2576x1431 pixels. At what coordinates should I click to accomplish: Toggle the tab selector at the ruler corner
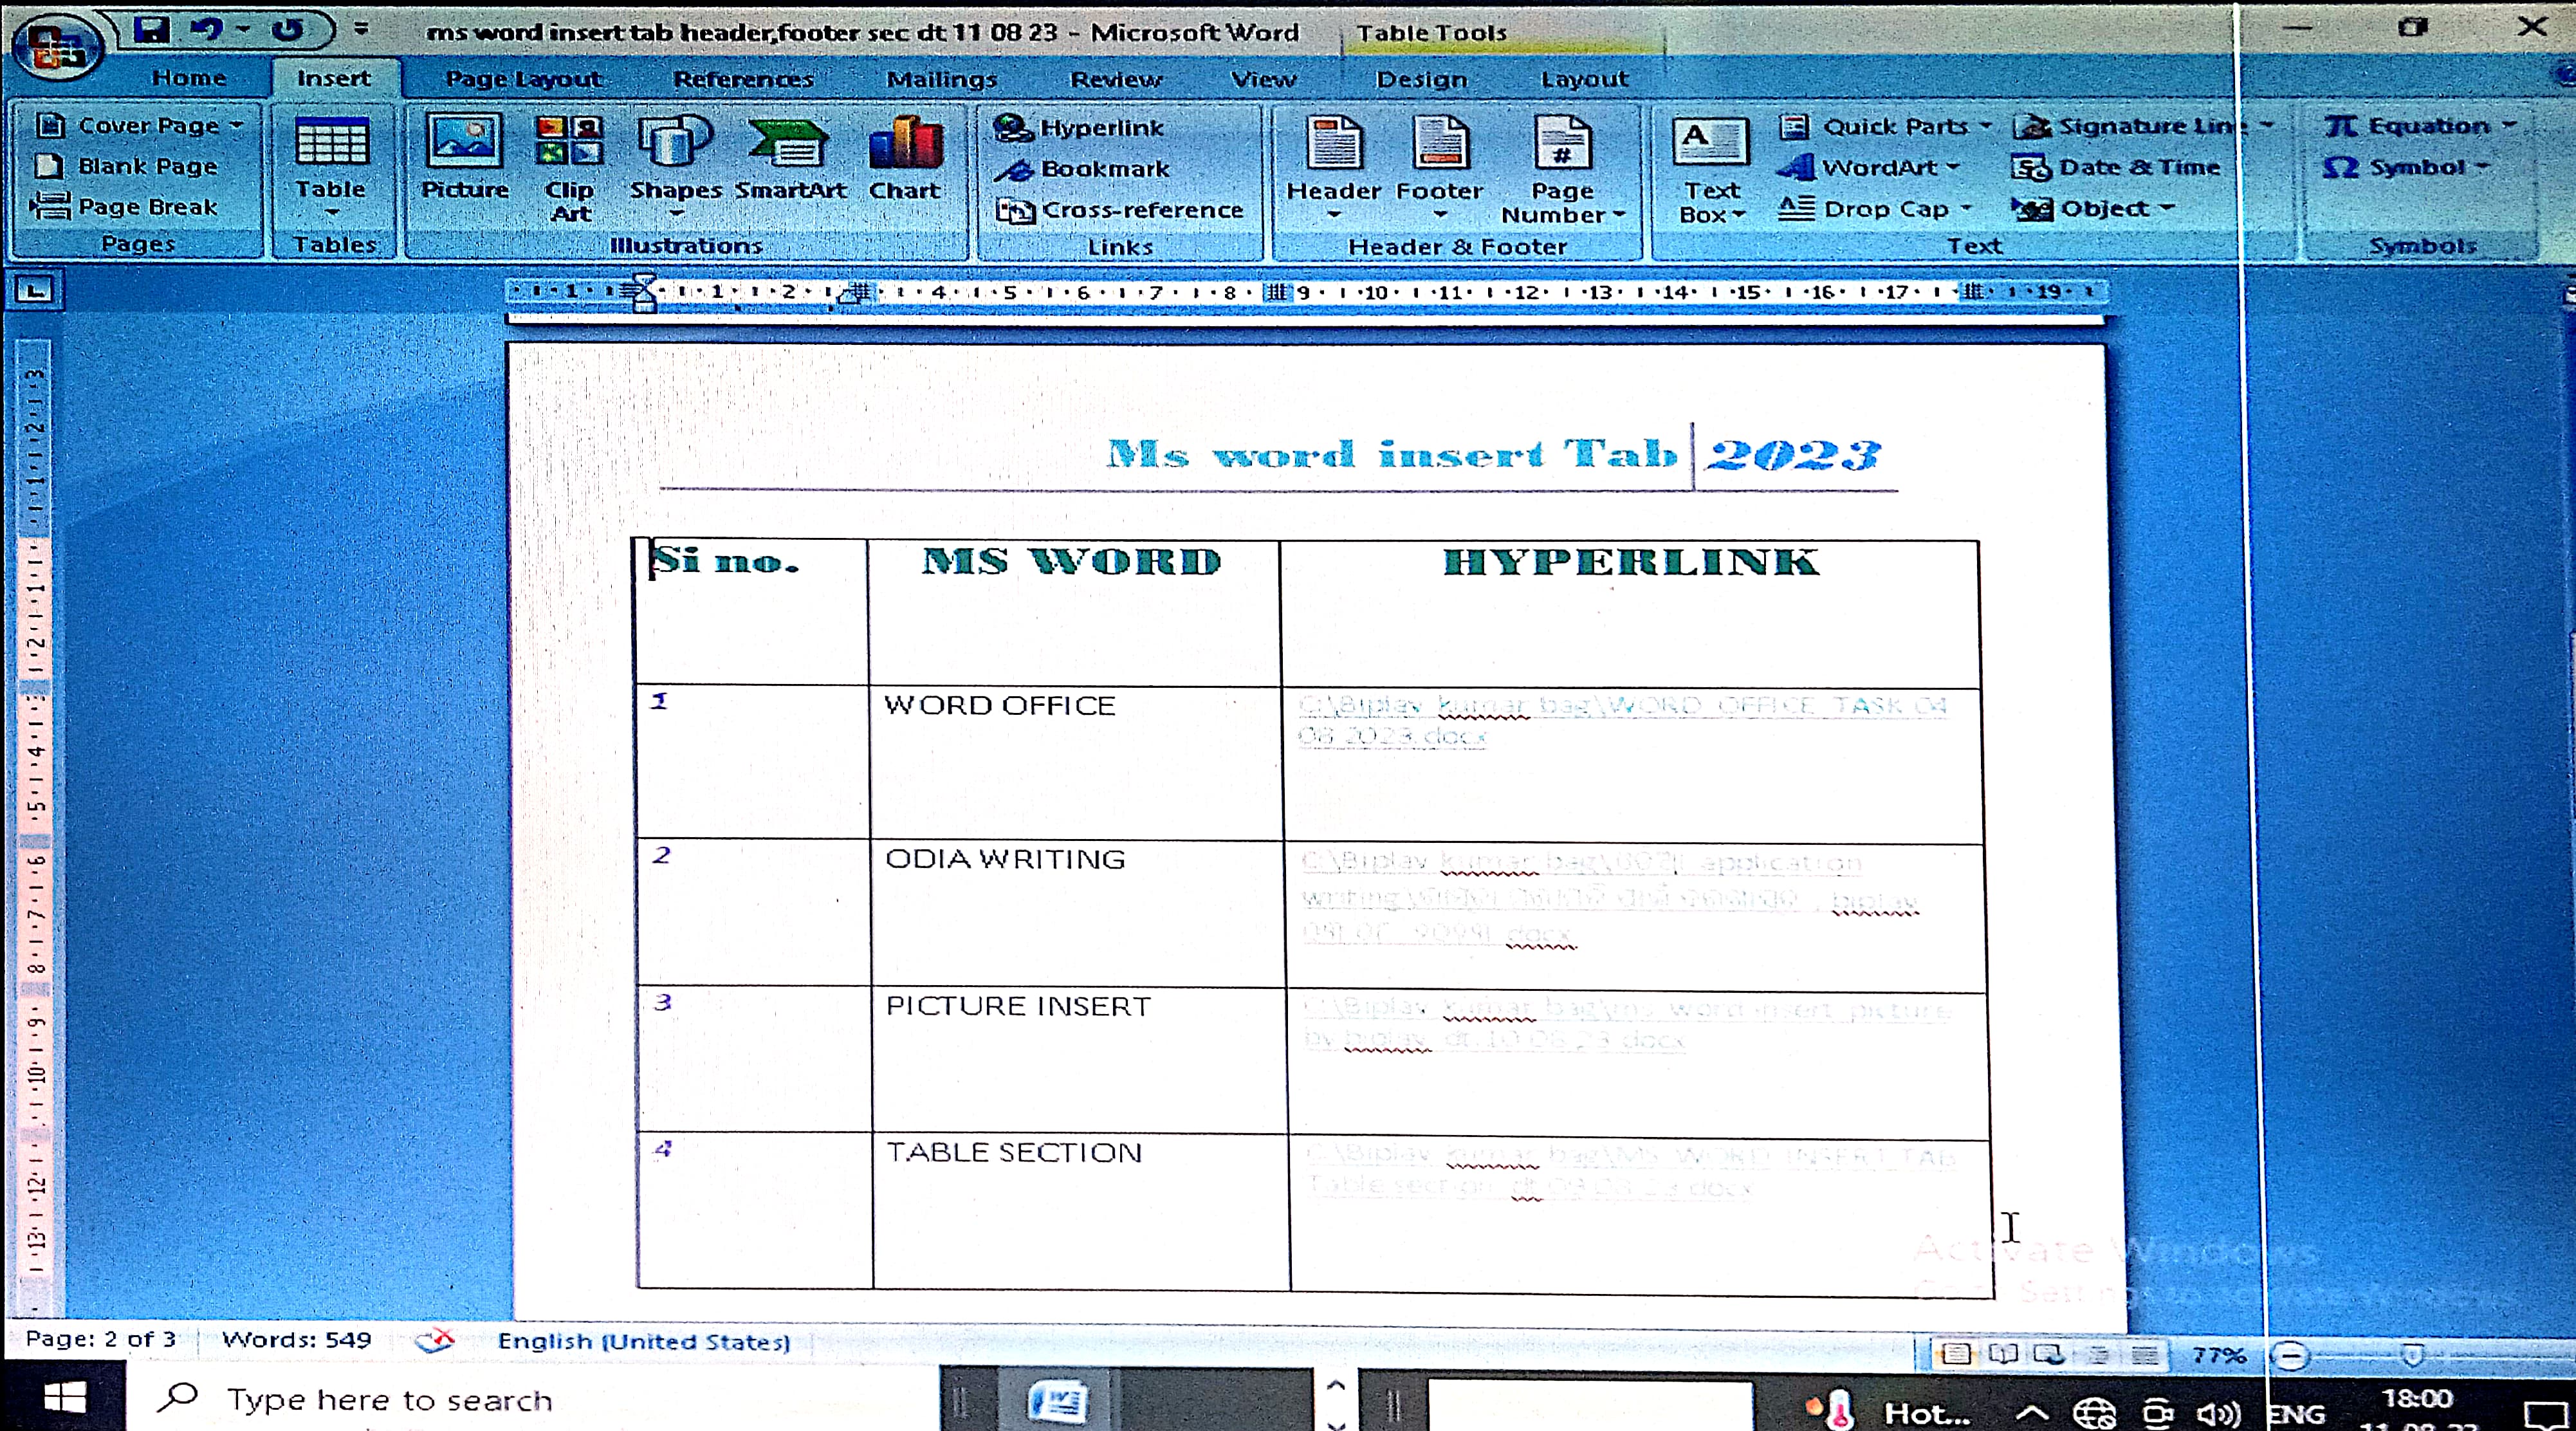pyautogui.click(x=36, y=291)
